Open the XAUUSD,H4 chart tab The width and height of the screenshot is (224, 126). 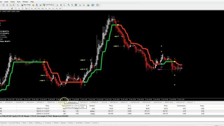coord(20,102)
